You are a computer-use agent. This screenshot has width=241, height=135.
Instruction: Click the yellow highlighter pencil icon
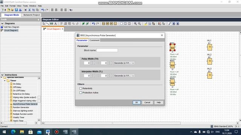146,24
